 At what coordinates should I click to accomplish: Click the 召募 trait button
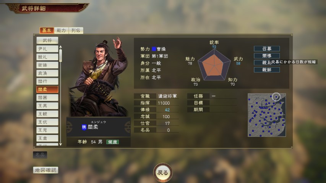(x=267, y=49)
